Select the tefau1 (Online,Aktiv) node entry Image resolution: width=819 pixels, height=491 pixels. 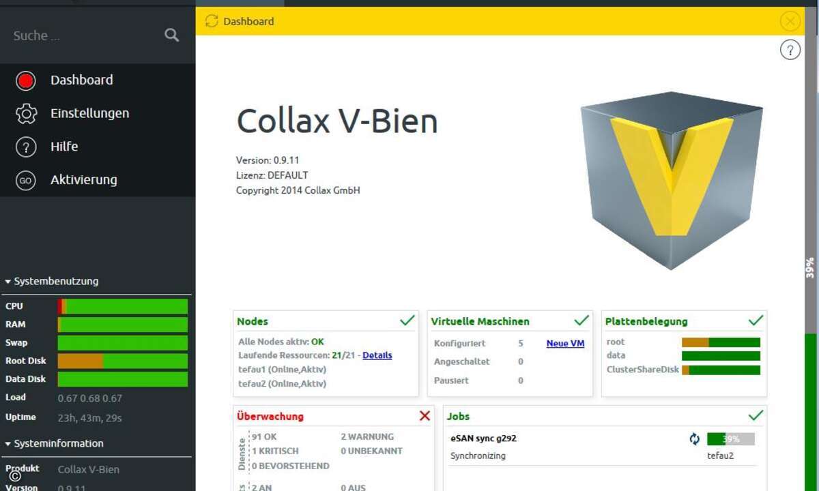pyautogui.click(x=282, y=370)
